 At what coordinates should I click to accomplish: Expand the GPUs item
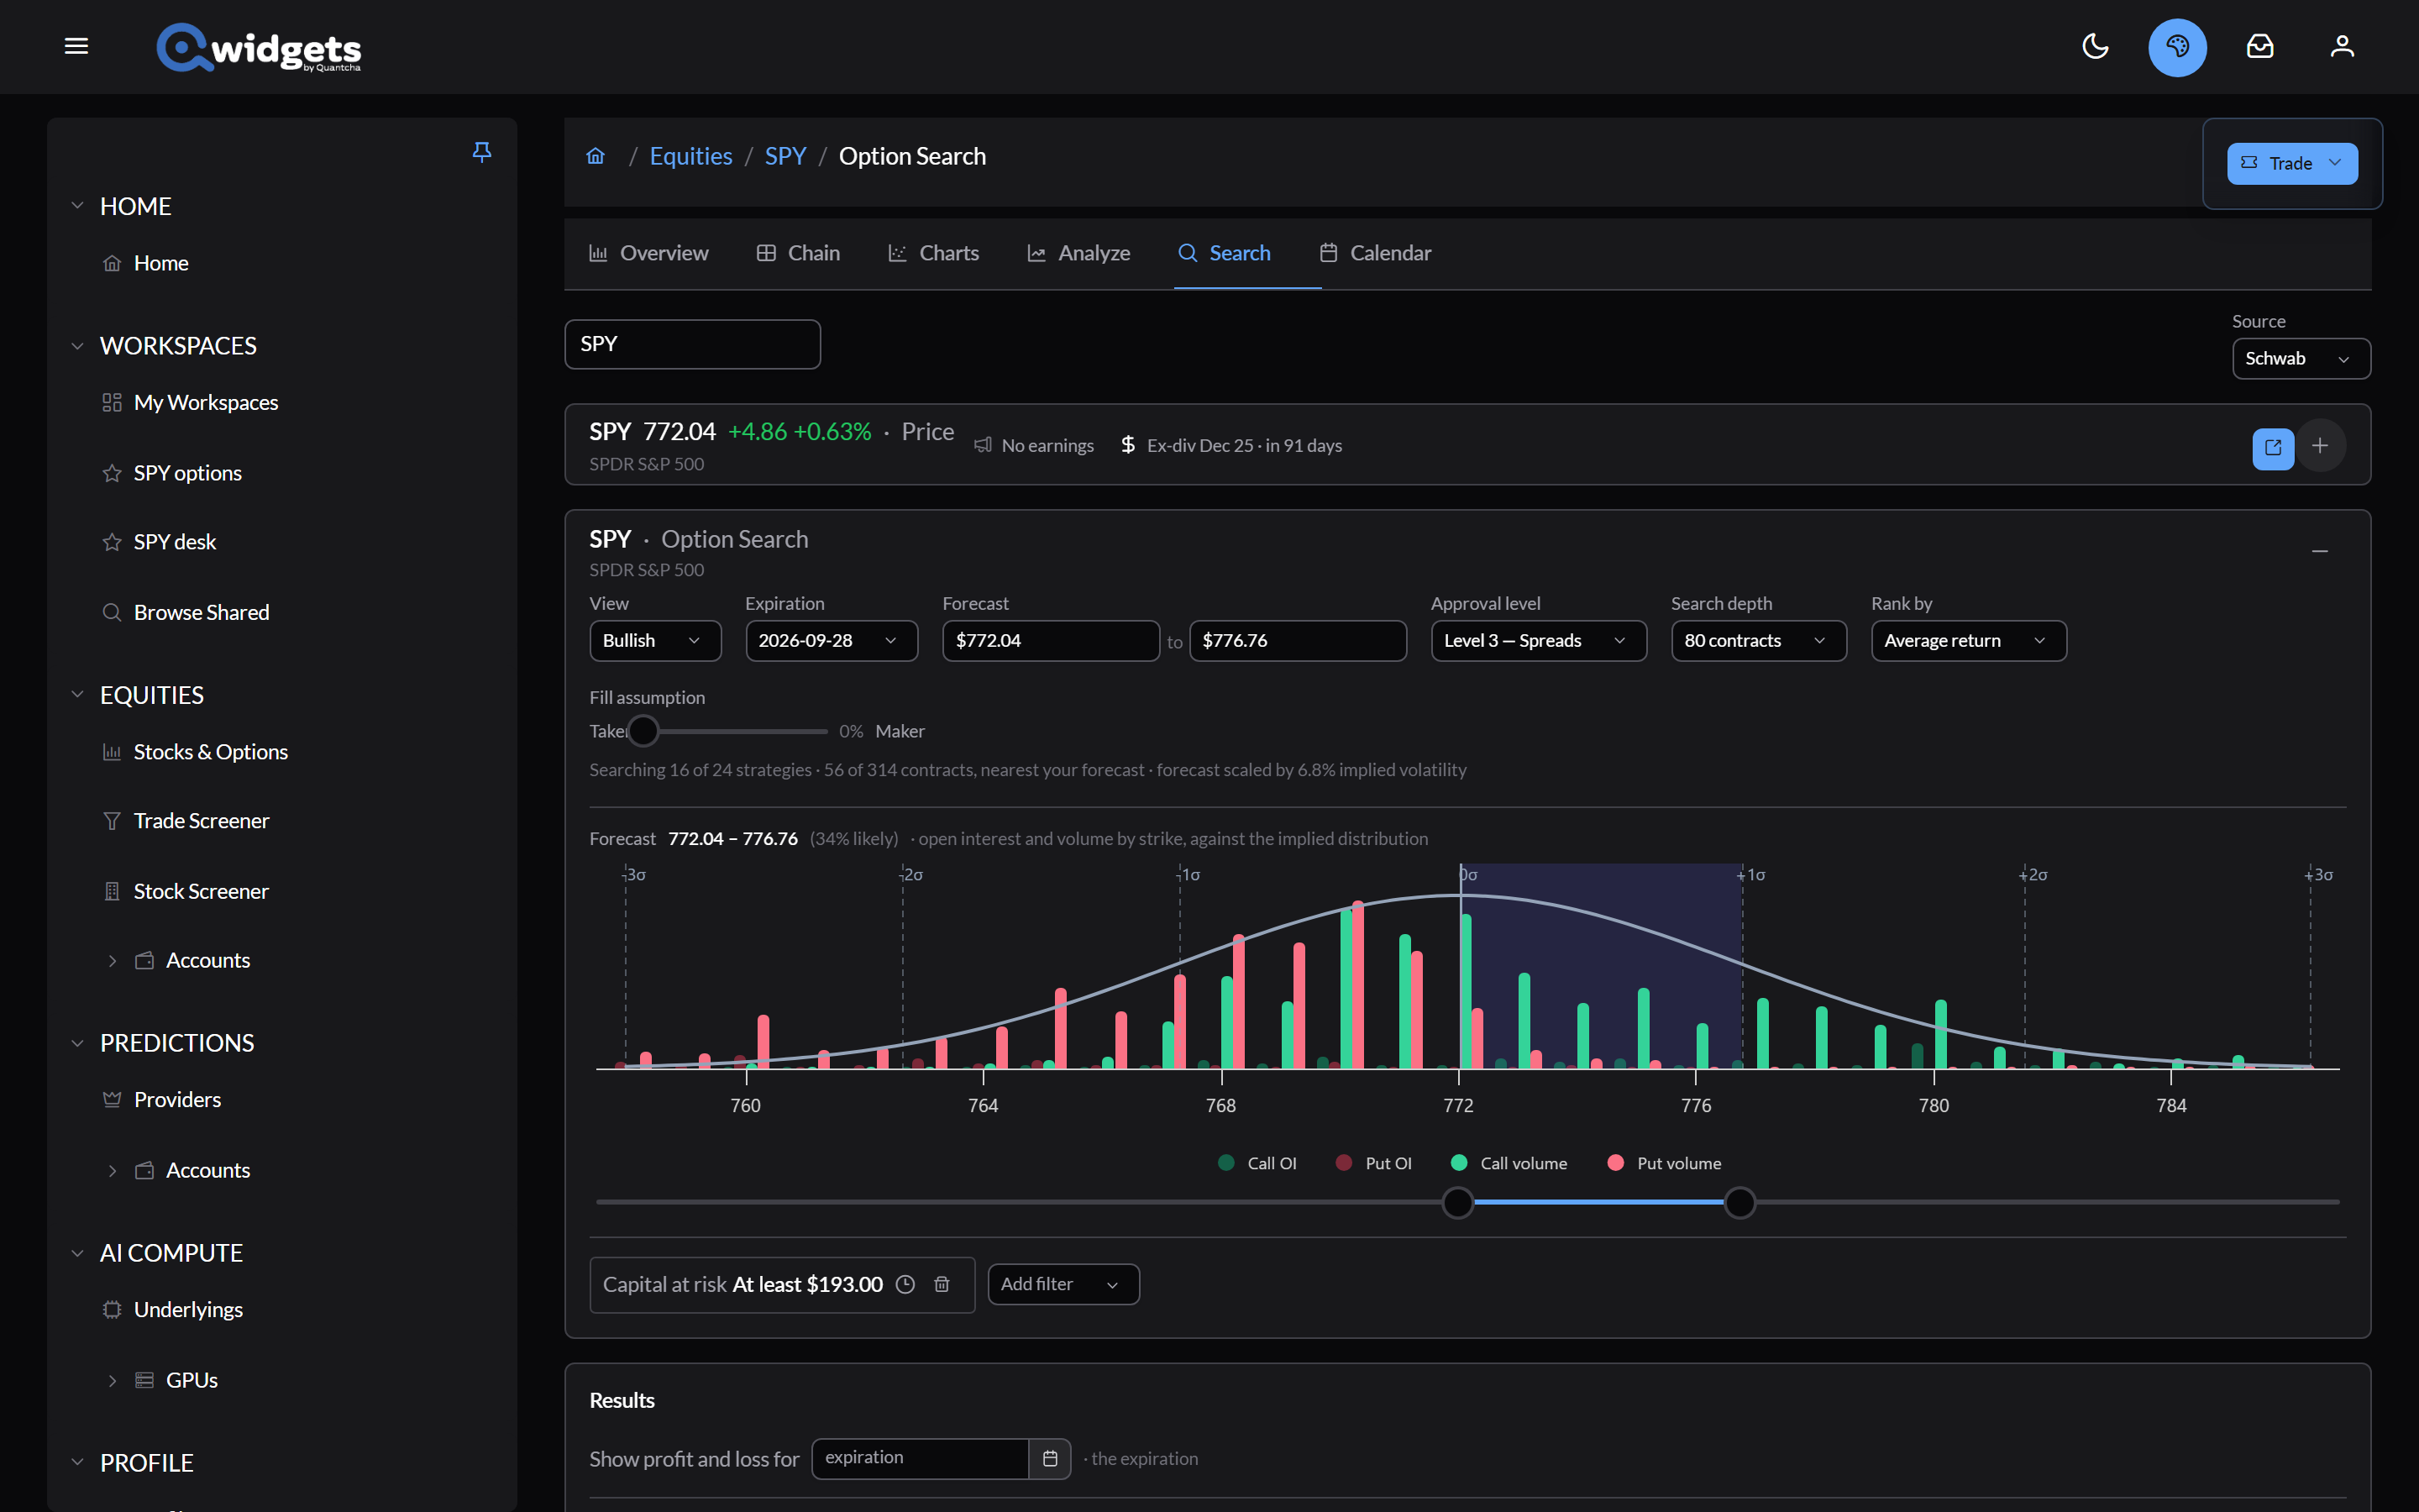tap(112, 1381)
